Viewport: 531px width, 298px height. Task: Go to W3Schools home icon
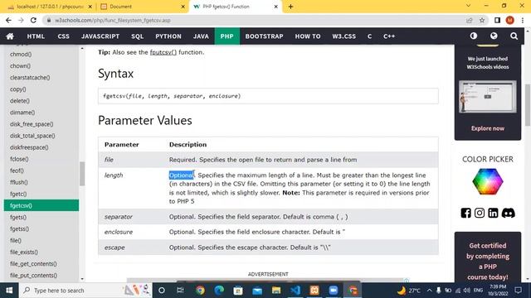(10, 36)
